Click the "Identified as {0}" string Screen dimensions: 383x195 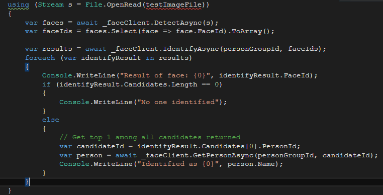coord(178,164)
